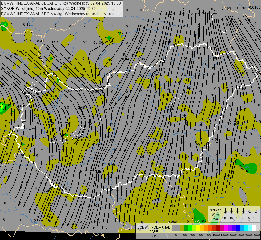Click the CAPE legend tick label 1500
The width and height of the screenshot is (261, 240).
(224, 235)
